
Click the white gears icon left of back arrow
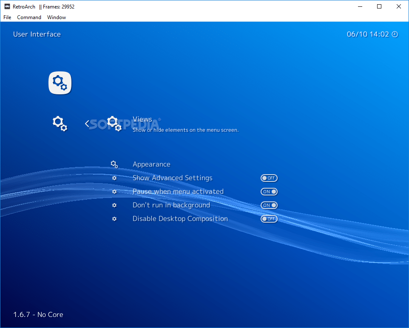point(60,124)
